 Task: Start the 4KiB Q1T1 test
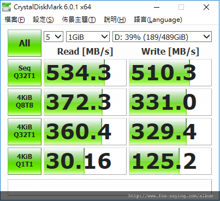(x=25, y=161)
